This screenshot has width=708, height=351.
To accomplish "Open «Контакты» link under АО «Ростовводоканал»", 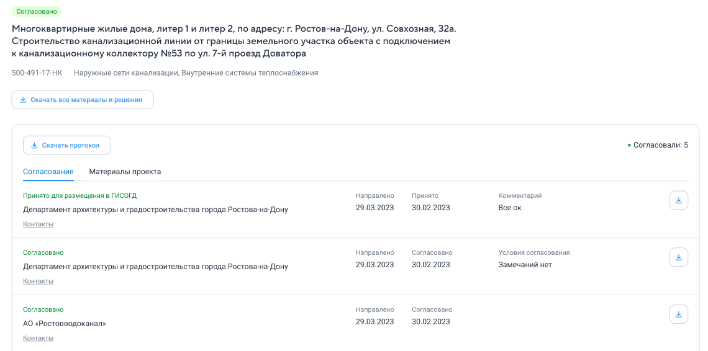I will tap(39, 338).
